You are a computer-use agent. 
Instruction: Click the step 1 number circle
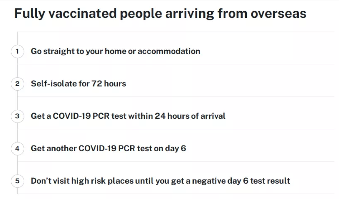point(17,52)
